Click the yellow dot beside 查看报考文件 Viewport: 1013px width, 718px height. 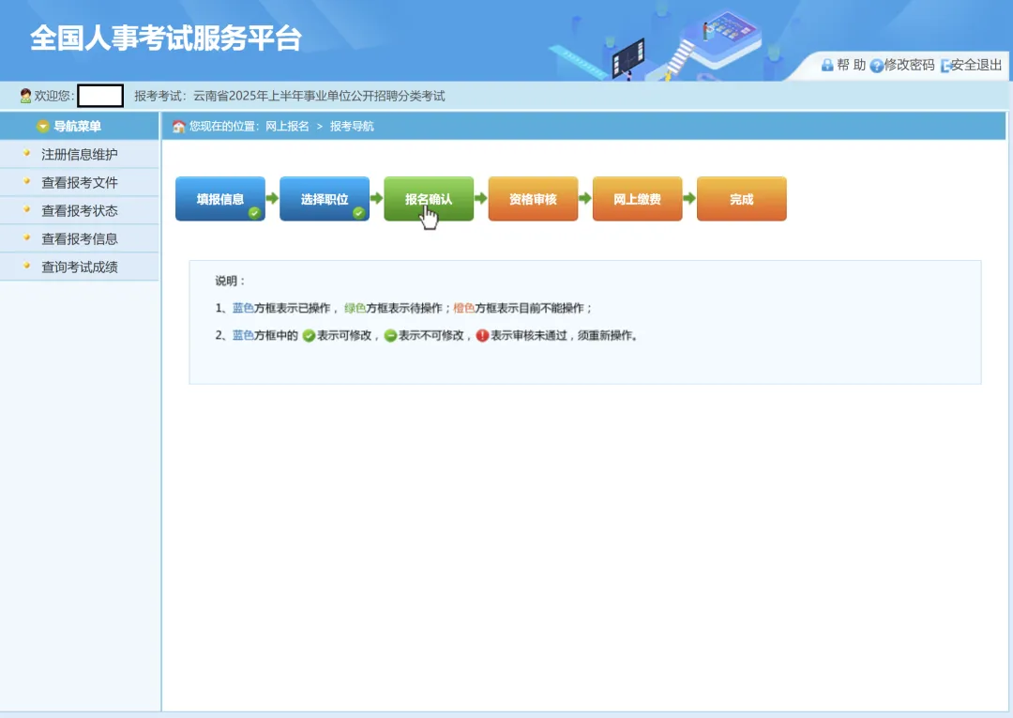(x=28, y=181)
